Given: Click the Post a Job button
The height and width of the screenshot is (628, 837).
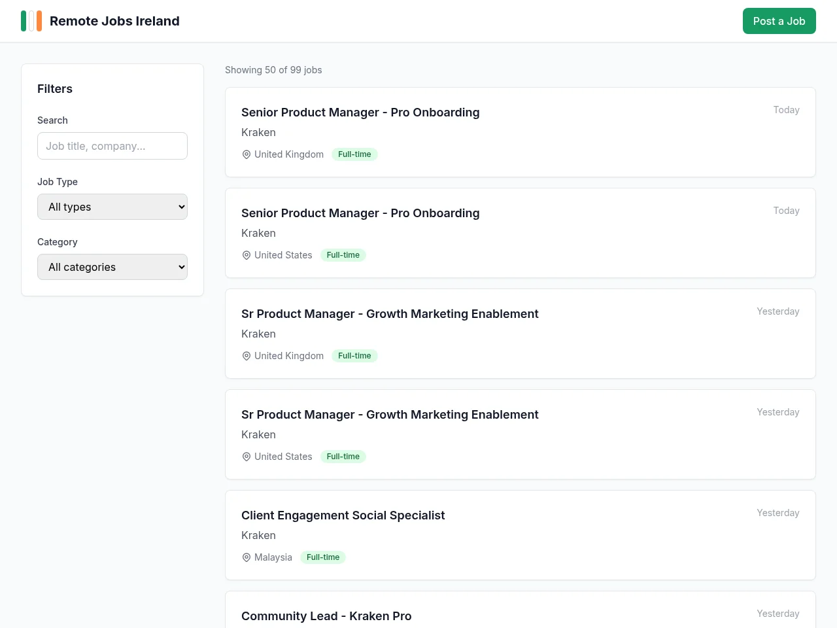Looking at the screenshot, I should pyautogui.click(x=779, y=21).
